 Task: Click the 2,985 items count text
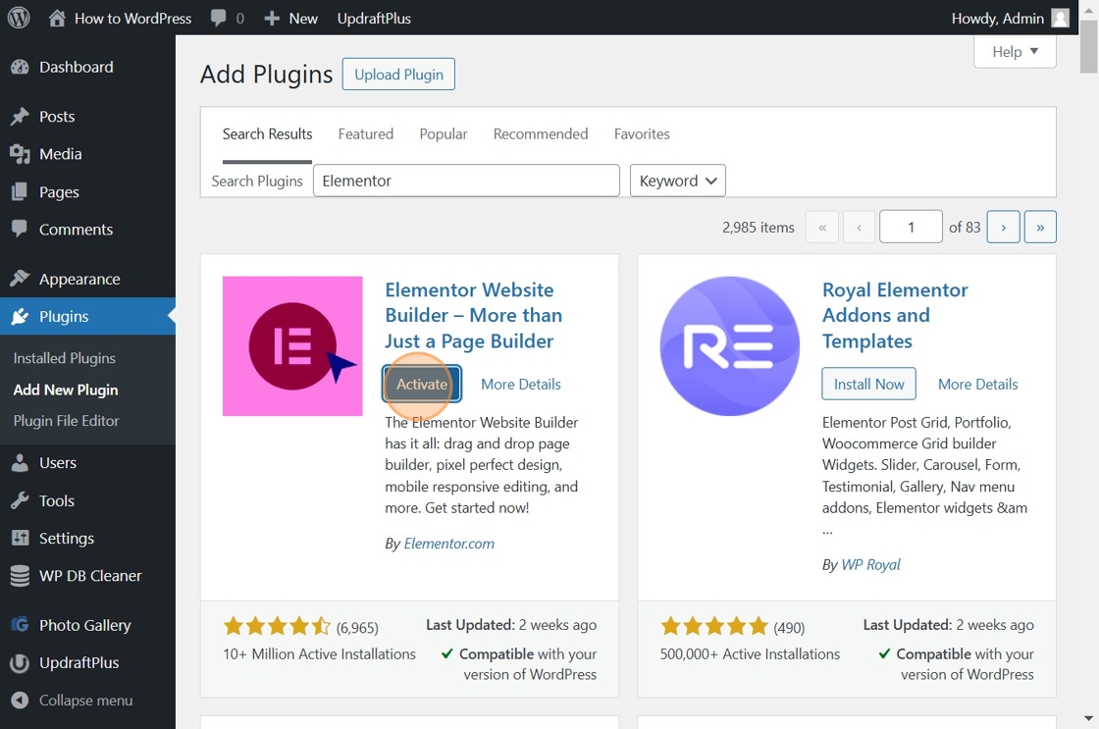pyautogui.click(x=759, y=227)
